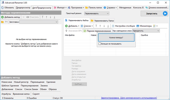
Task: Click the Нужна помощь? button
Action: click(116, 38)
